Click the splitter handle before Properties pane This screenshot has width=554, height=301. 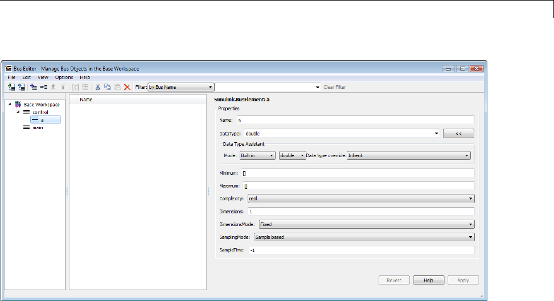point(208,192)
